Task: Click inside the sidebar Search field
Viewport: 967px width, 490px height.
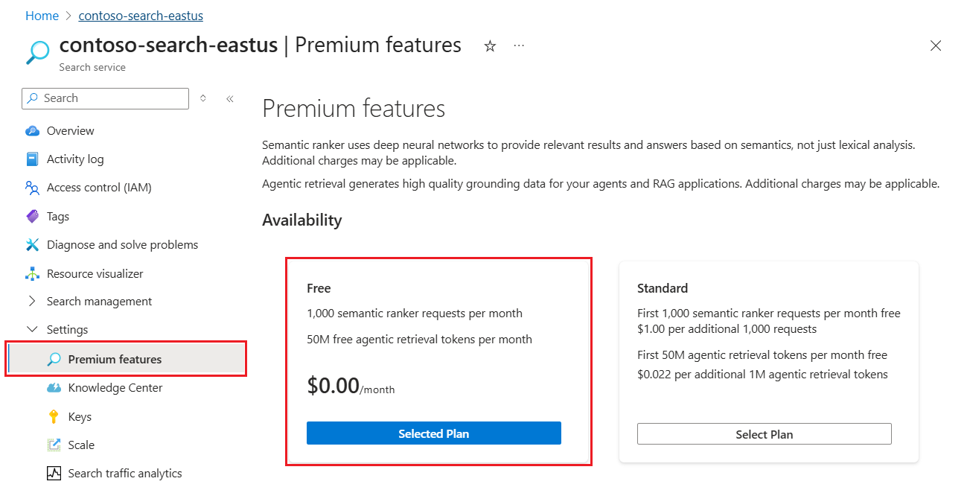Action: pos(104,98)
